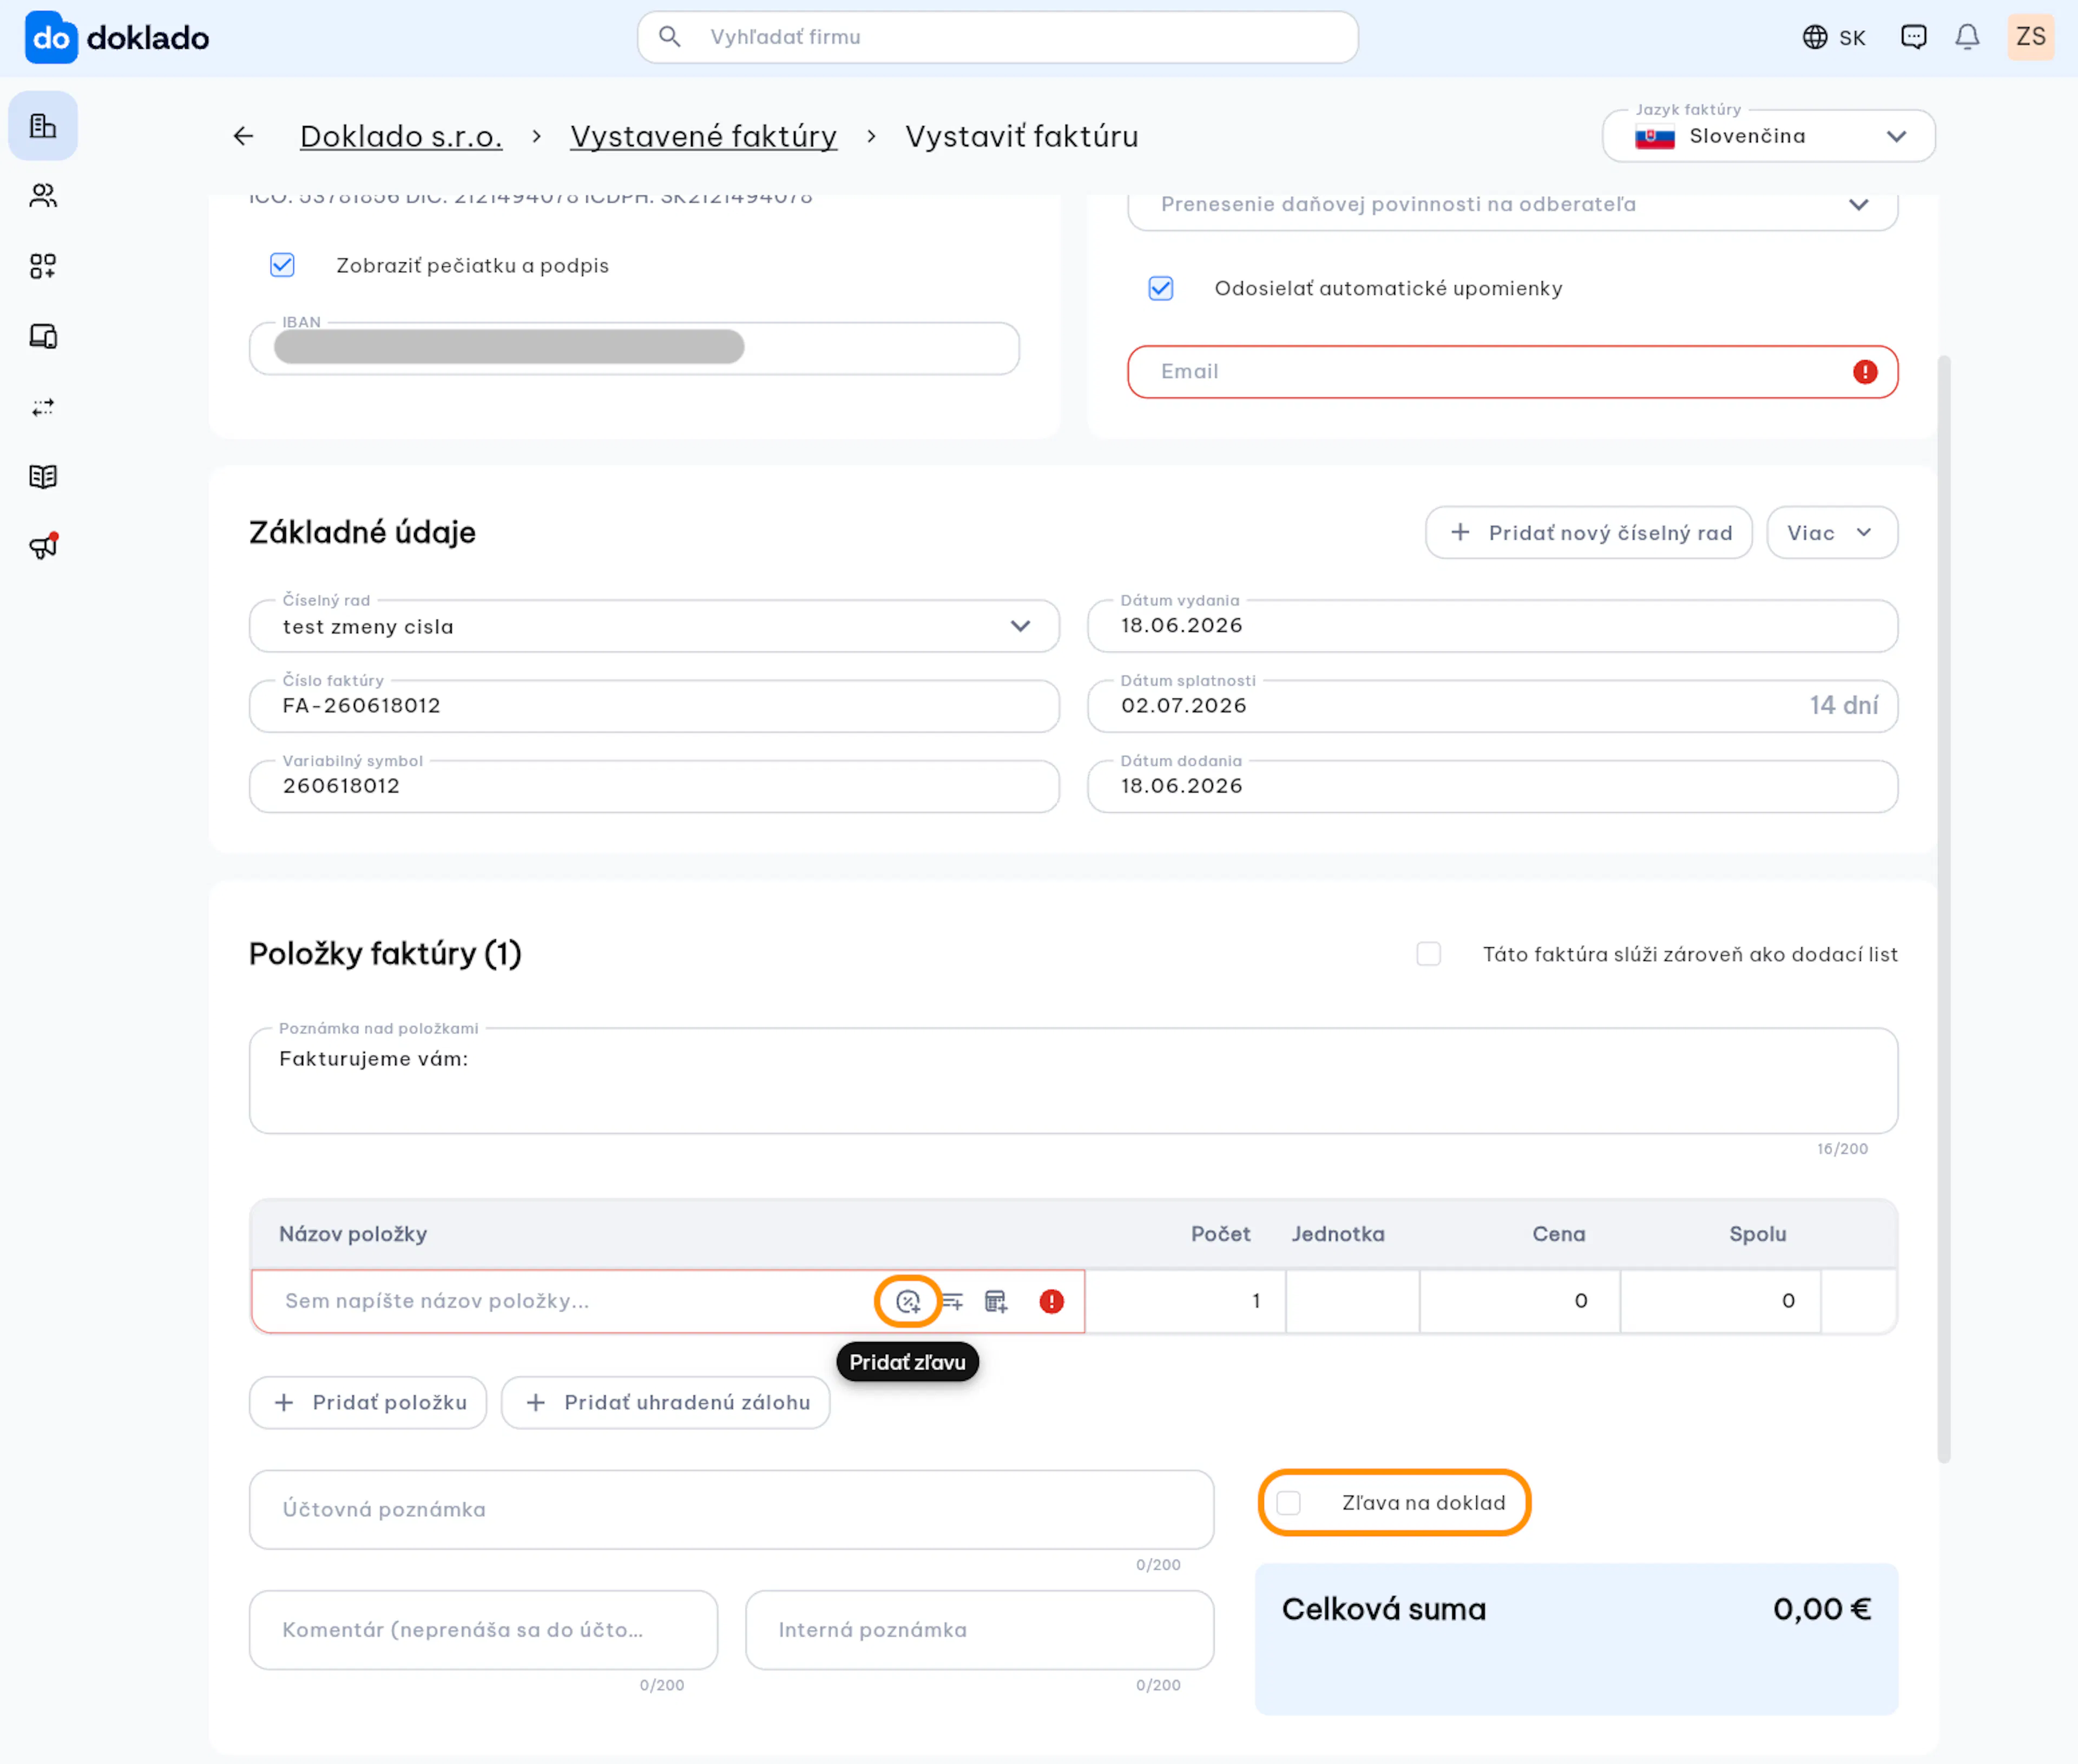2078x1764 pixels.
Task: Open the chat messages icon
Action: coord(1913,37)
